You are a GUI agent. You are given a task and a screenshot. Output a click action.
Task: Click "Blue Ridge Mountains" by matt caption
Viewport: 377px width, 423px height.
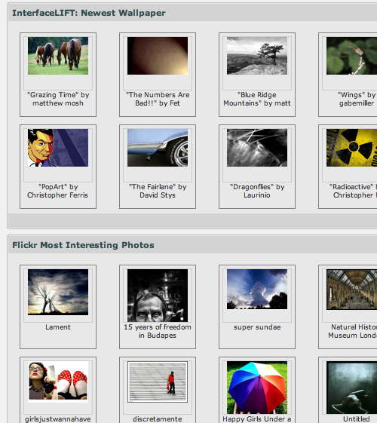click(x=257, y=99)
